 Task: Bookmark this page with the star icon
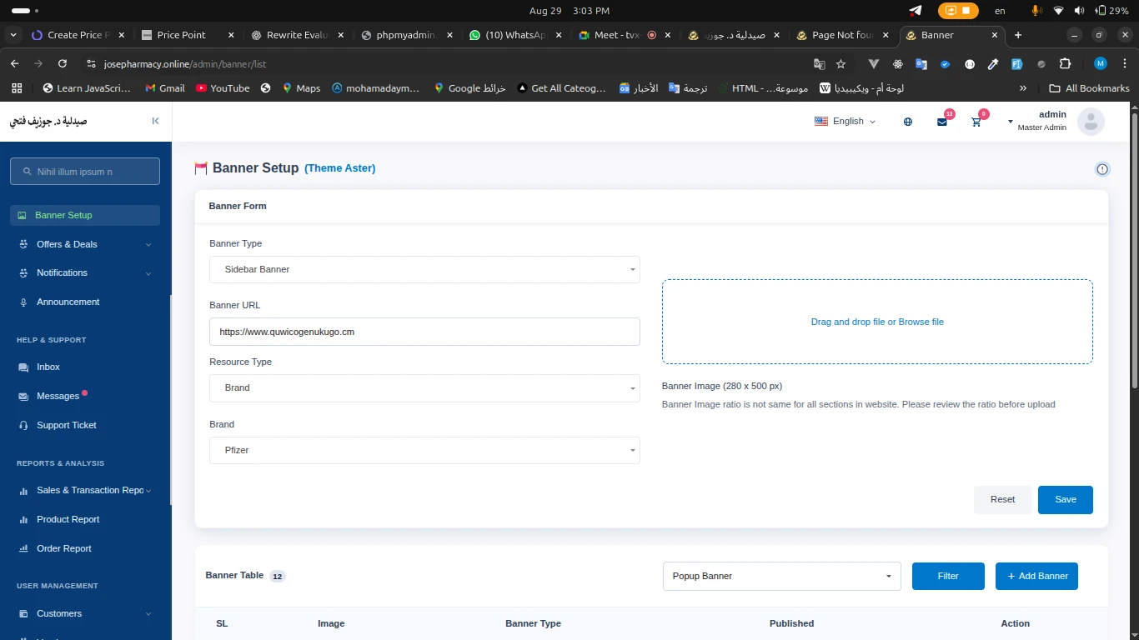pyautogui.click(x=841, y=63)
